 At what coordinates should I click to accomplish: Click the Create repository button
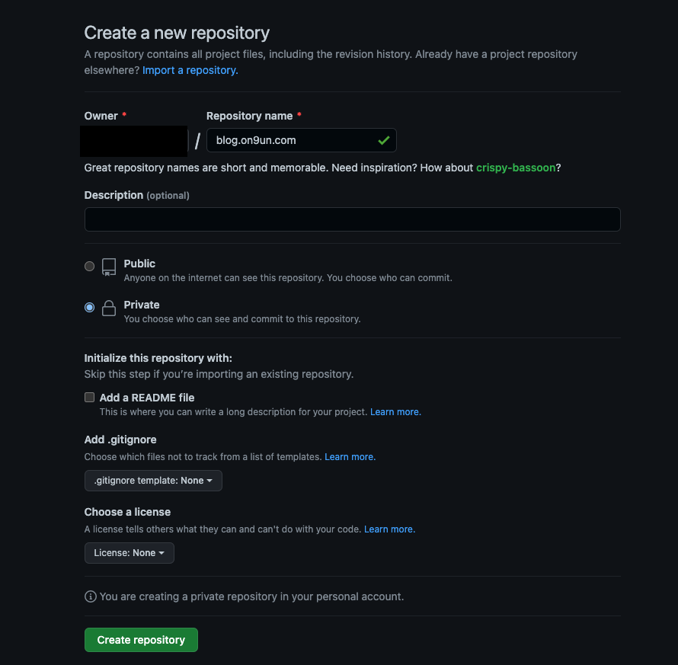pyautogui.click(x=141, y=640)
